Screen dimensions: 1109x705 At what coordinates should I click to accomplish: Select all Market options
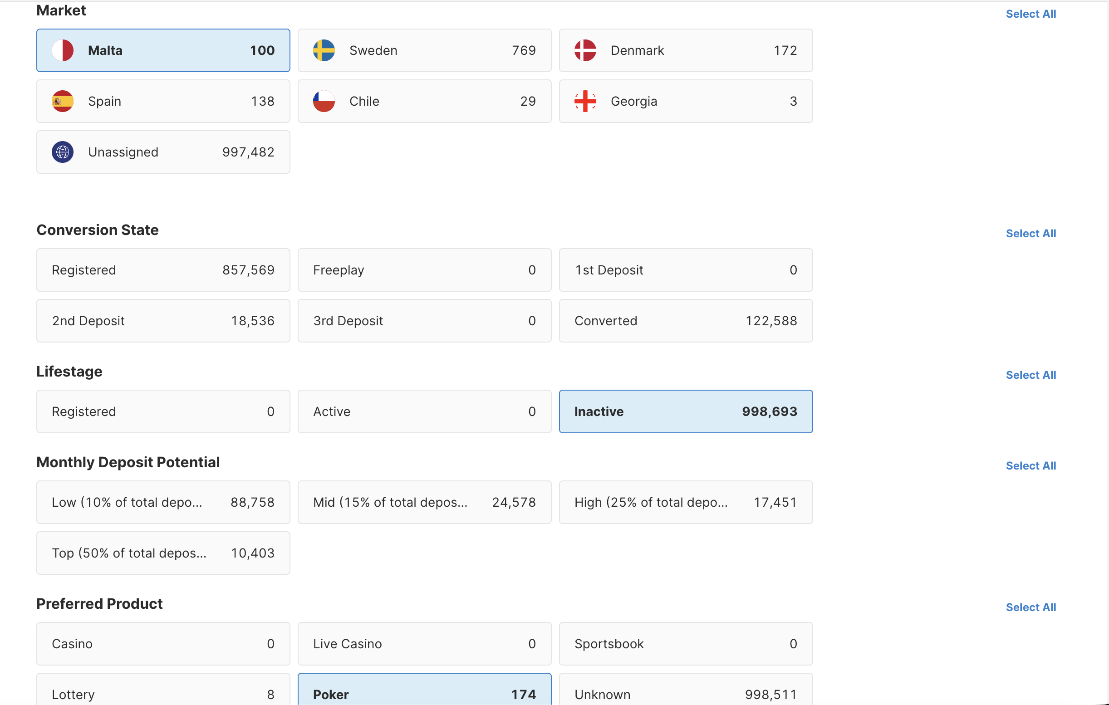pyautogui.click(x=1030, y=14)
